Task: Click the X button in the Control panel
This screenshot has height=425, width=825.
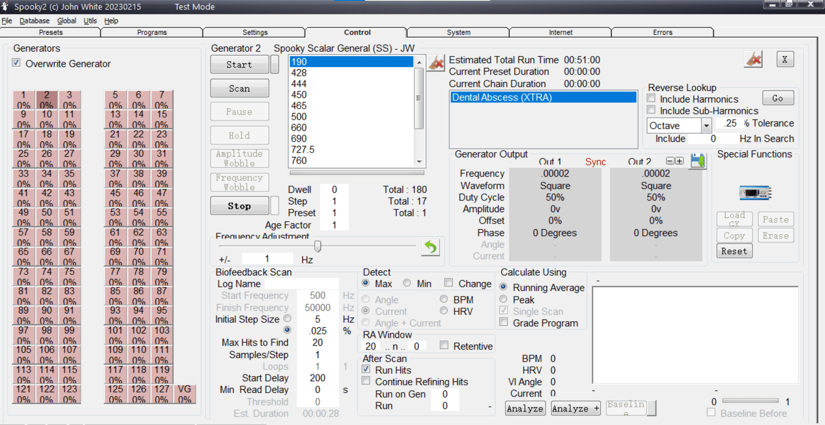Action: pyautogui.click(x=784, y=60)
